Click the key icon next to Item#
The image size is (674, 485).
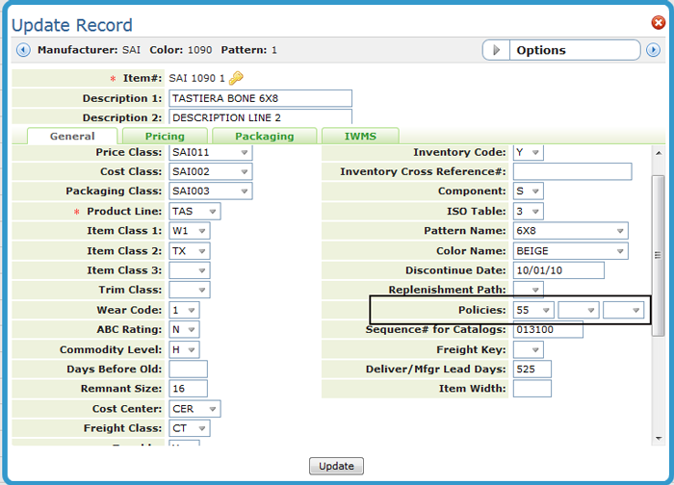(x=236, y=78)
